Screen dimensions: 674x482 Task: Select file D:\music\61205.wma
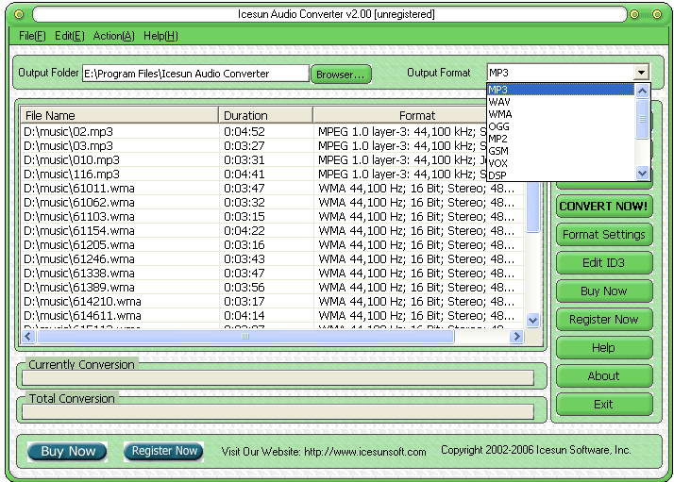(x=79, y=245)
